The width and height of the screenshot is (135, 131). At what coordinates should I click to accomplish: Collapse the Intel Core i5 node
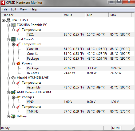(x=8, y=40)
